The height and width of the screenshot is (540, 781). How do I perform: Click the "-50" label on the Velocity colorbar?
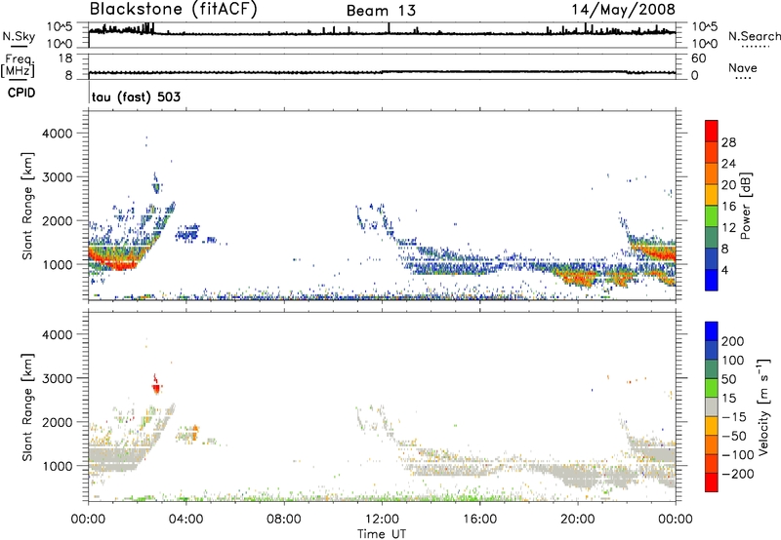tap(734, 436)
